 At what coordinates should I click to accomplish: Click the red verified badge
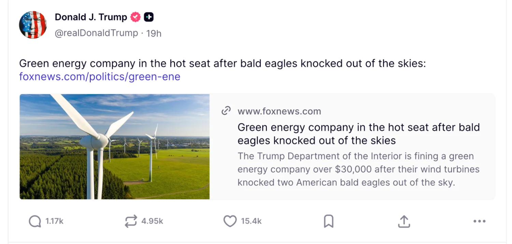click(x=136, y=17)
